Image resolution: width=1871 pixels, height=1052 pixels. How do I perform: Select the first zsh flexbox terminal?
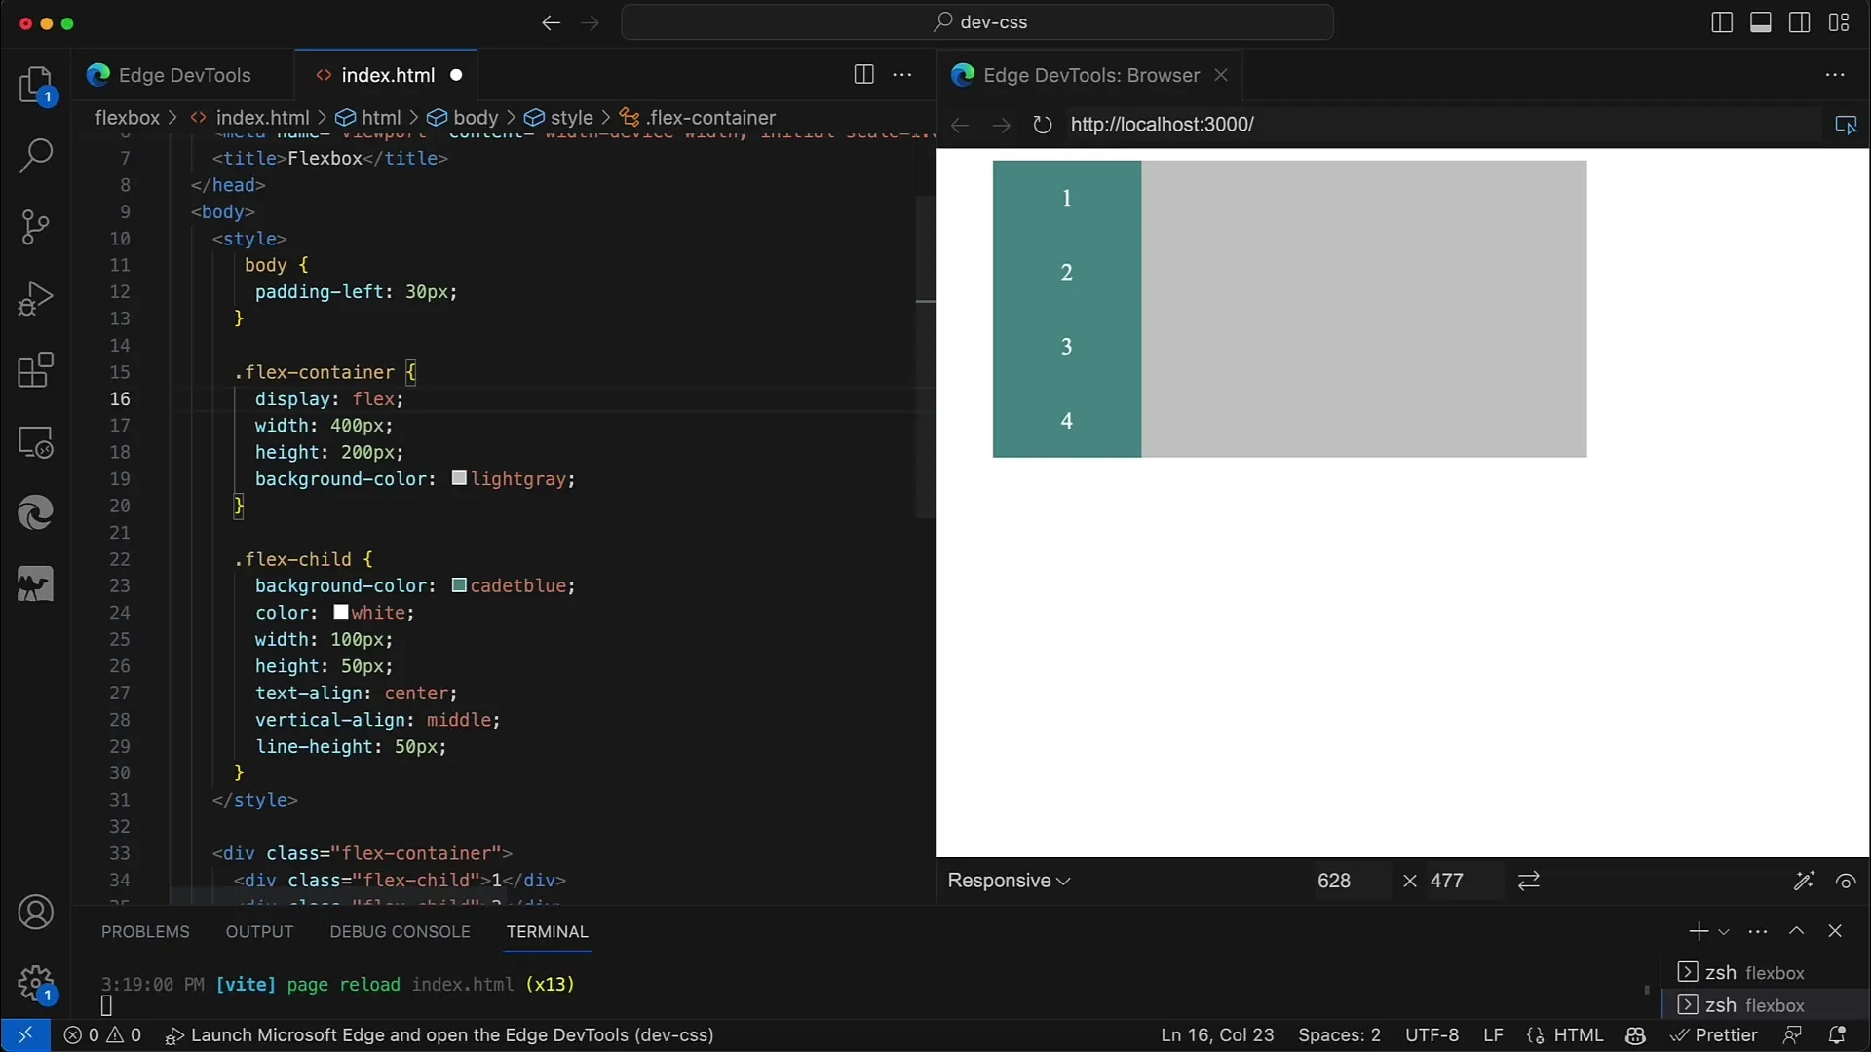point(1754,973)
